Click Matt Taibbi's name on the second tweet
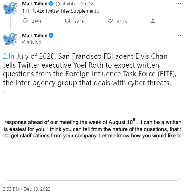 point(35,36)
